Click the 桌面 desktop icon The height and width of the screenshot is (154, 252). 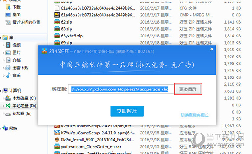(x=8, y=15)
